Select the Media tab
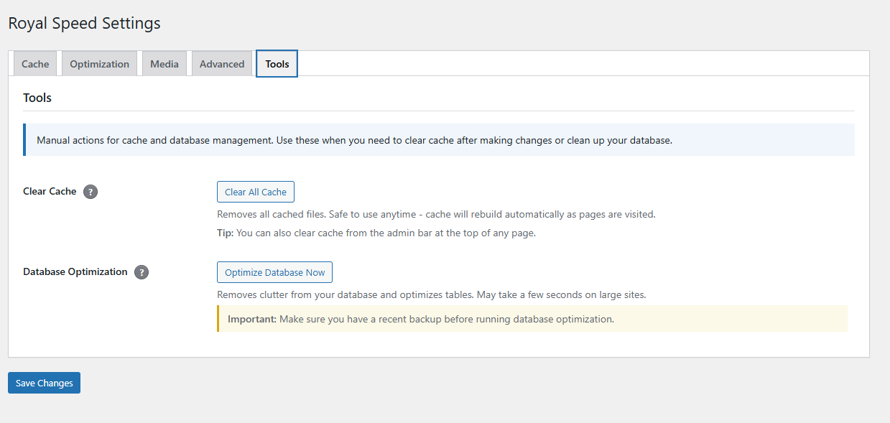 pyautogui.click(x=164, y=63)
